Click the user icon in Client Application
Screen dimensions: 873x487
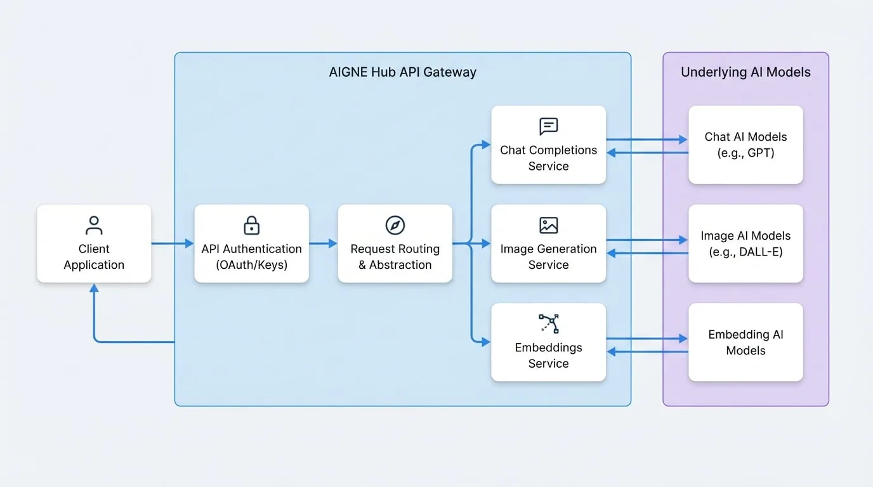pos(94,225)
